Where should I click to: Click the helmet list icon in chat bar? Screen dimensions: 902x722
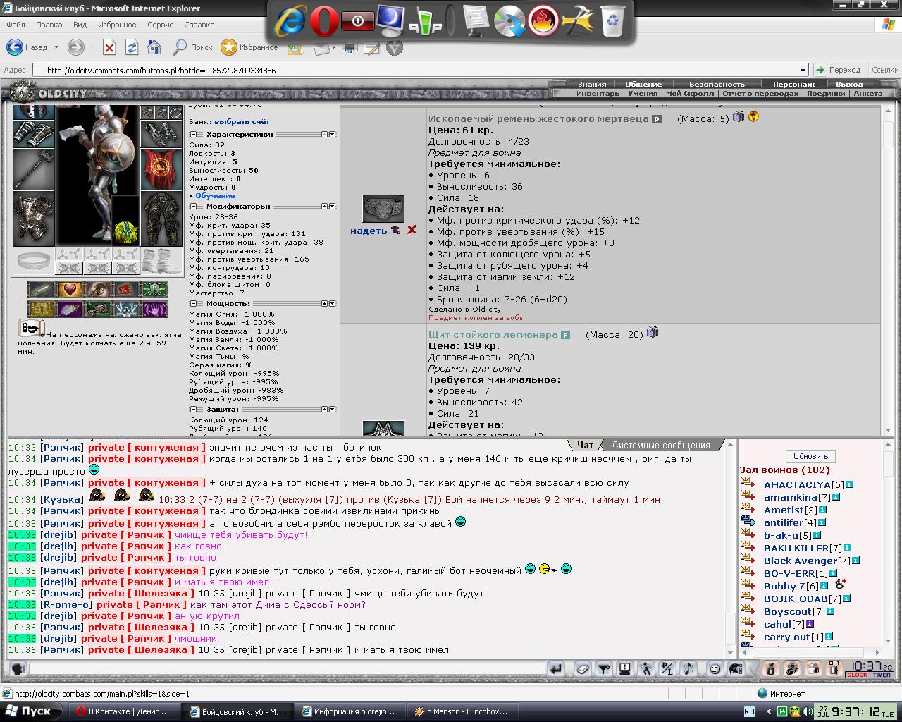pos(736,668)
